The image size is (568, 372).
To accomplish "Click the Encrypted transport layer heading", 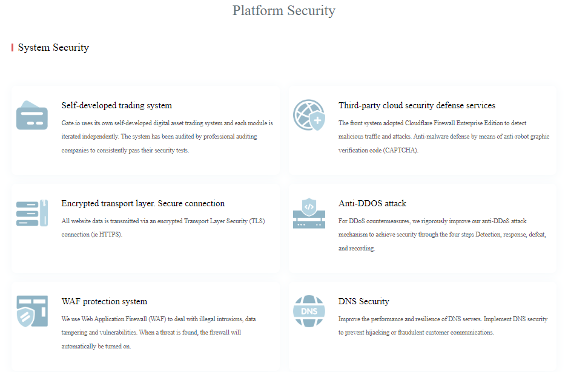I will [143, 203].
